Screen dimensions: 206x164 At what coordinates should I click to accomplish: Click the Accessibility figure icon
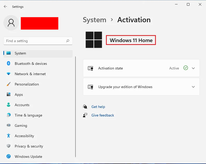(9, 136)
